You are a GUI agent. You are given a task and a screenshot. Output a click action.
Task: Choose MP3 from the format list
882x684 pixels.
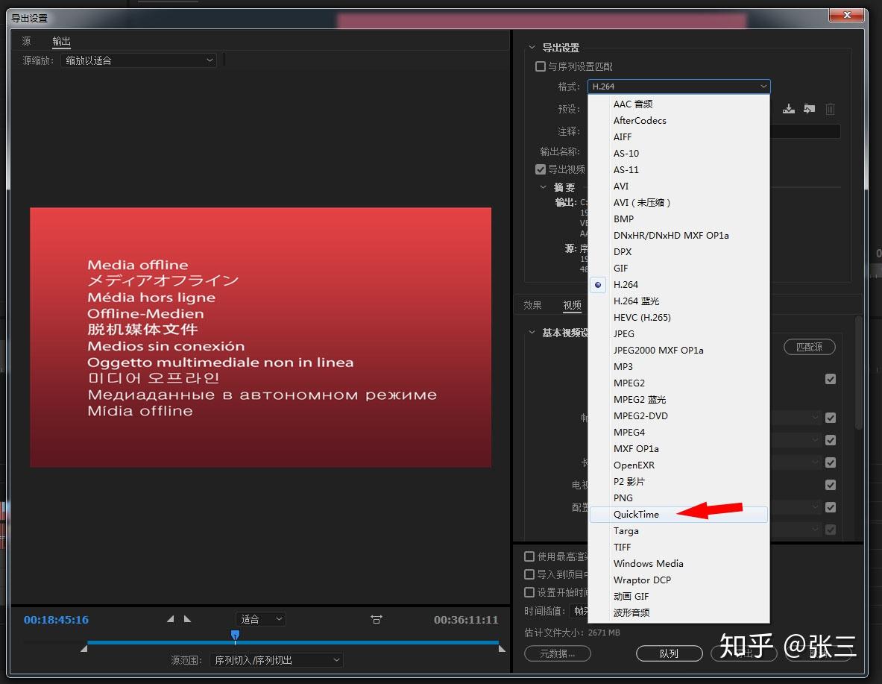pyautogui.click(x=679, y=366)
